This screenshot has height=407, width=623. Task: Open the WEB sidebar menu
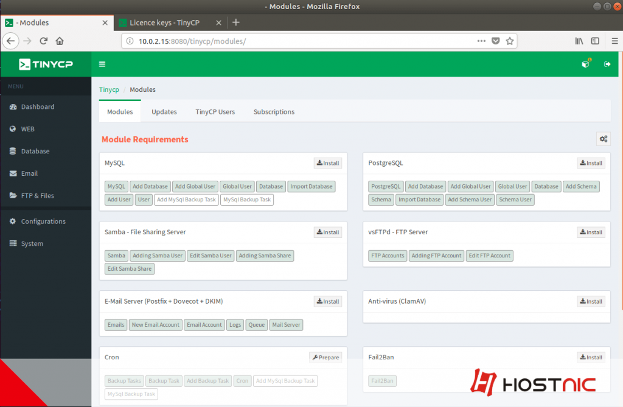click(x=27, y=129)
